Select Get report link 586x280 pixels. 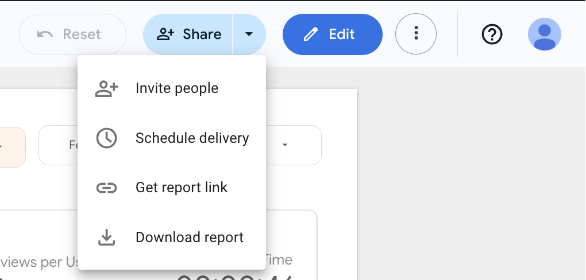pyautogui.click(x=172, y=188)
